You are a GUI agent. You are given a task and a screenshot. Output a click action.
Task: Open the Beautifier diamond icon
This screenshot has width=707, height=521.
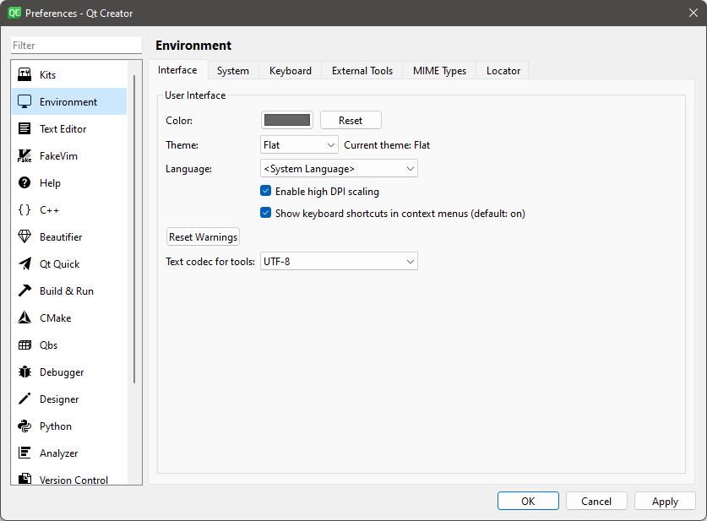tap(24, 236)
